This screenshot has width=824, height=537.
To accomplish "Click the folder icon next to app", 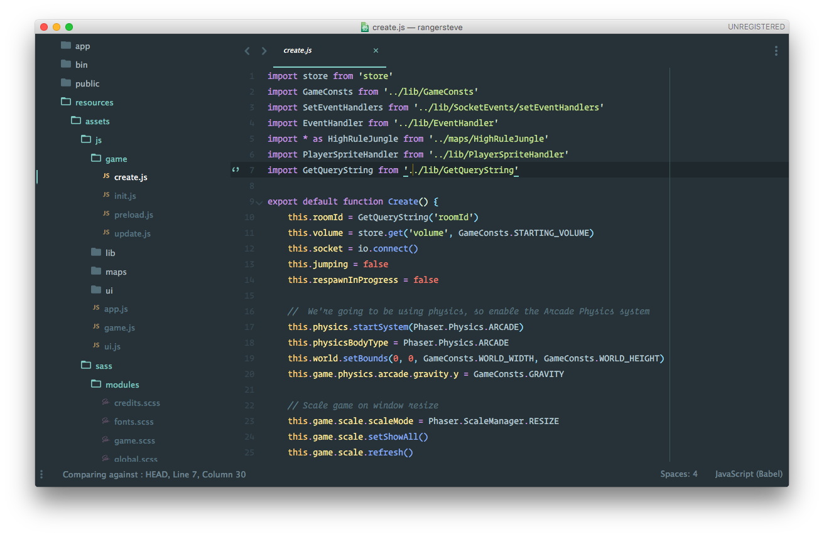I will pyautogui.click(x=65, y=45).
